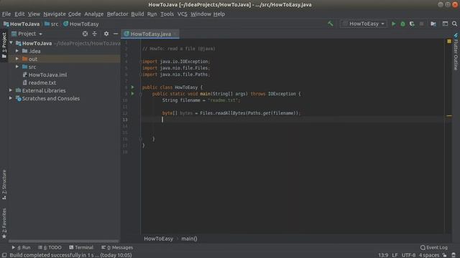
Task: Open the Flutter Outline side panel
Action: (456, 52)
